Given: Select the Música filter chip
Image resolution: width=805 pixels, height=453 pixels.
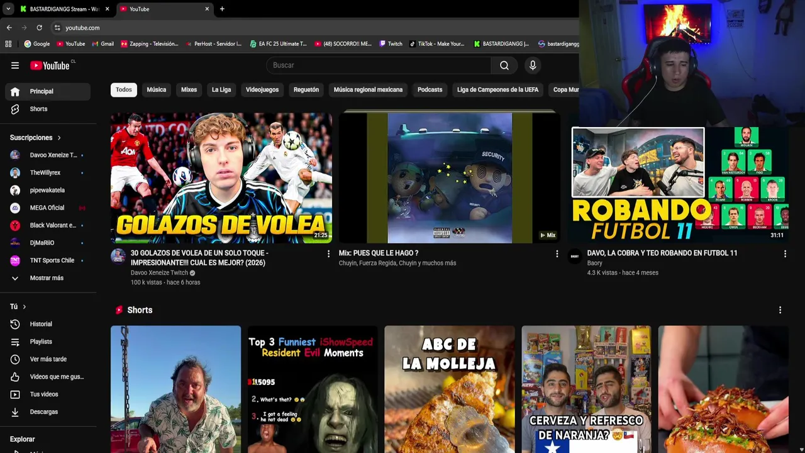Looking at the screenshot, I should (157, 90).
